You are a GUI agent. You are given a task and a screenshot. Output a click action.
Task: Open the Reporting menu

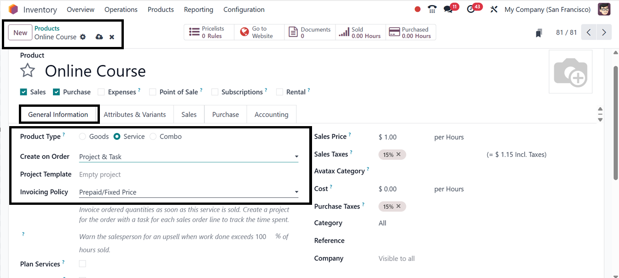coord(198,10)
